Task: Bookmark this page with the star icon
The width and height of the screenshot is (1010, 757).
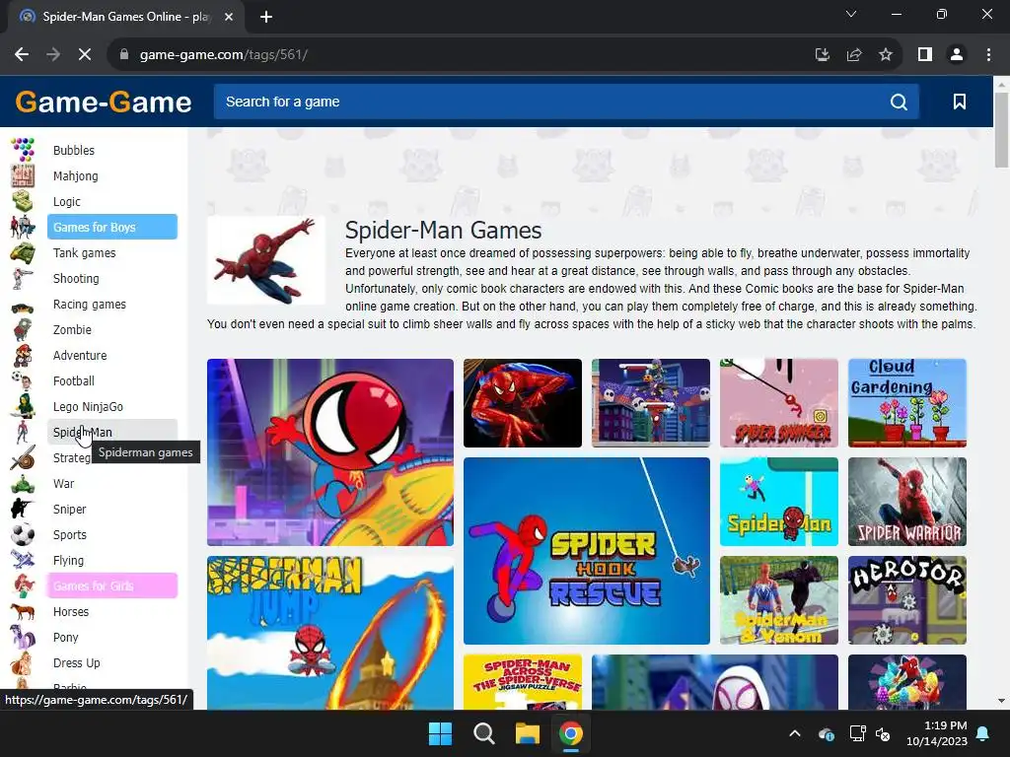Action: [x=886, y=55]
